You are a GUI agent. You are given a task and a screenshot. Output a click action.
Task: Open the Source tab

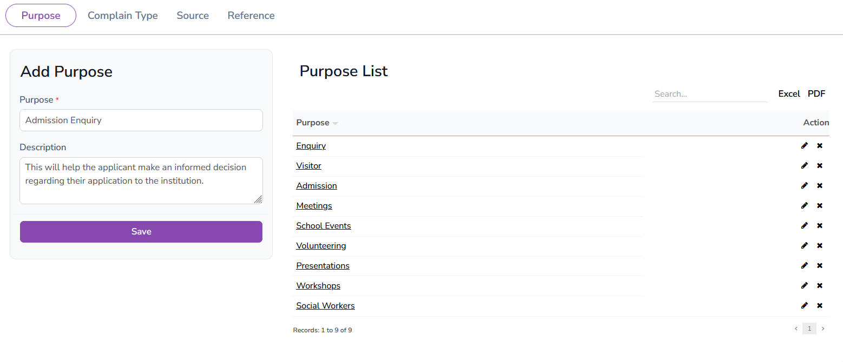193,15
